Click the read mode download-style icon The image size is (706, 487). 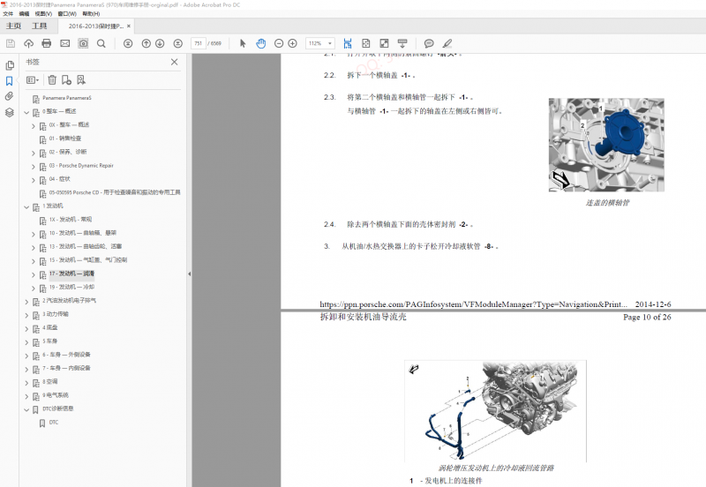pos(402,43)
